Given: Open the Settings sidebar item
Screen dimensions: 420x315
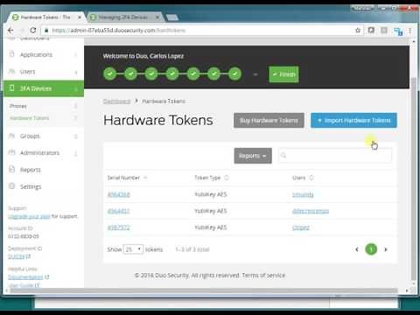Looking at the screenshot, I should pyautogui.click(x=31, y=186).
